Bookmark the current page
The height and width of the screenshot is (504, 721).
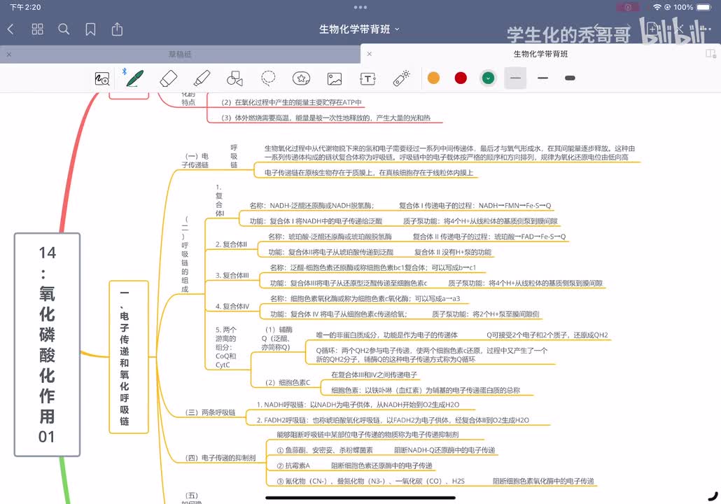pos(90,29)
